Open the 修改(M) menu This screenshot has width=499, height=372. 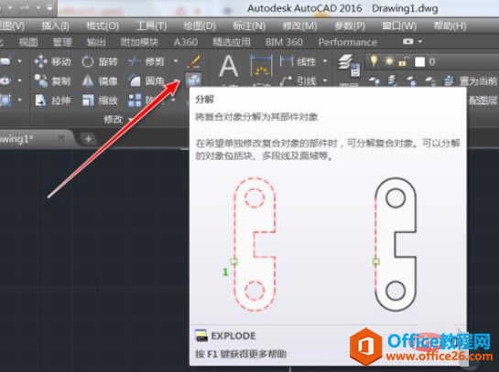(x=299, y=27)
